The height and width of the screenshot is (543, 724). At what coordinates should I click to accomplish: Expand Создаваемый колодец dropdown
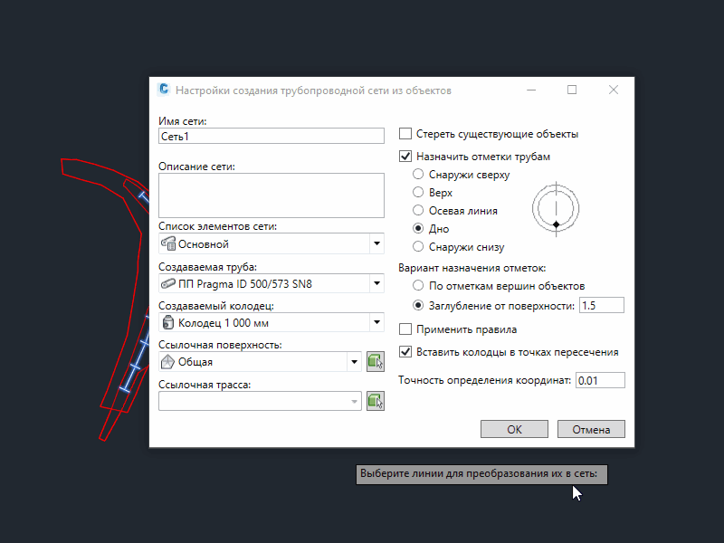pyautogui.click(x=376, y=323)
